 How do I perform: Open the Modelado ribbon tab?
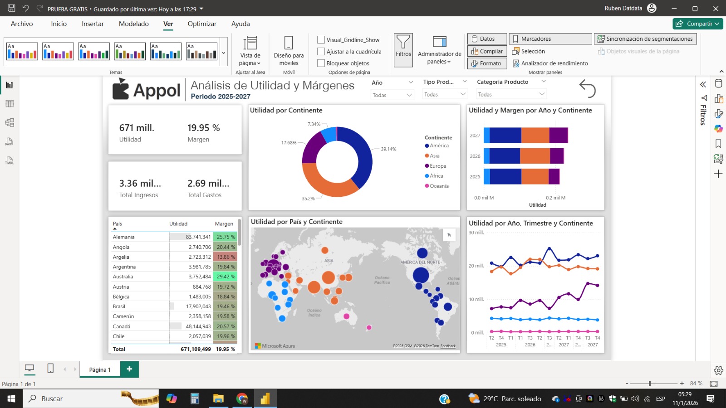[133, 24]
